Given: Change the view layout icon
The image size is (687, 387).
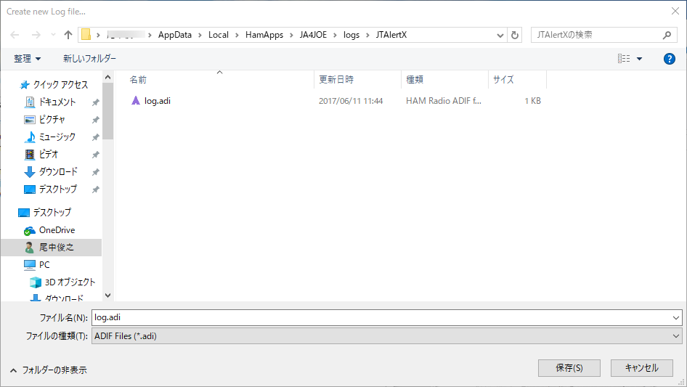Looking at the screenshot, I should pyautogui.click(x=624, y=58).
